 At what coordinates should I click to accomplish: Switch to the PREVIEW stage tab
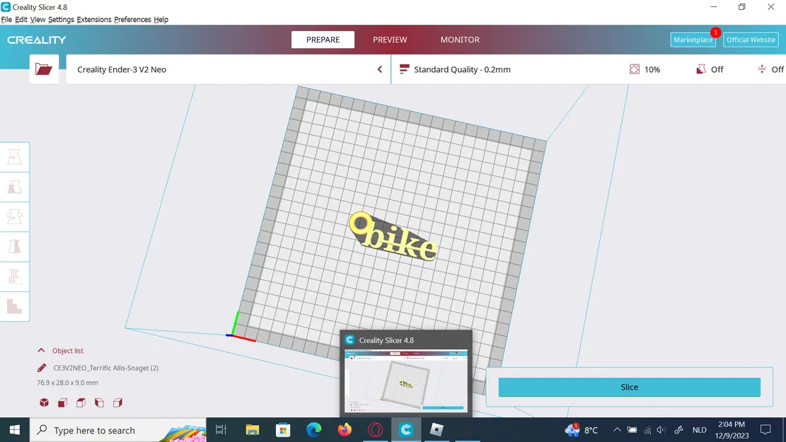390,40
